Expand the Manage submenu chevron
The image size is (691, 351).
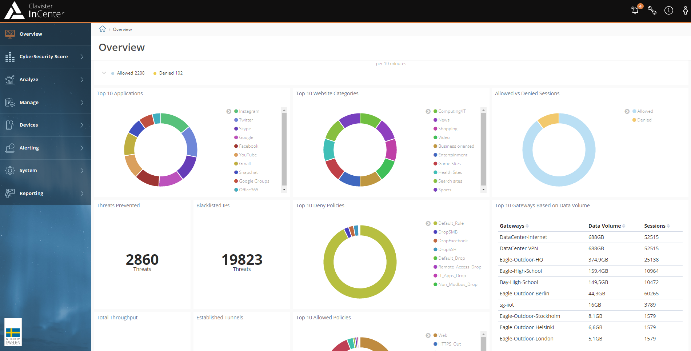tap(82, 103)
